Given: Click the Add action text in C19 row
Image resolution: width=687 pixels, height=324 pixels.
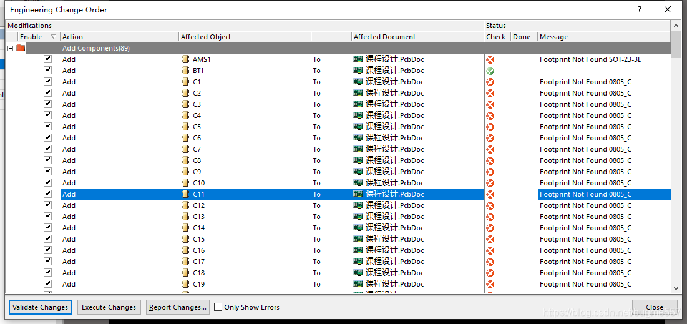Looking at the screenshot, I should [x=69, y=284].
